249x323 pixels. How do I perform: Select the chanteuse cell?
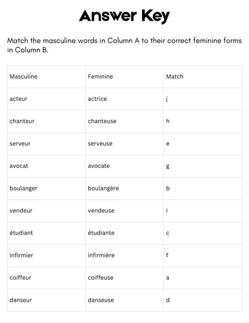[x=124, y=121]
